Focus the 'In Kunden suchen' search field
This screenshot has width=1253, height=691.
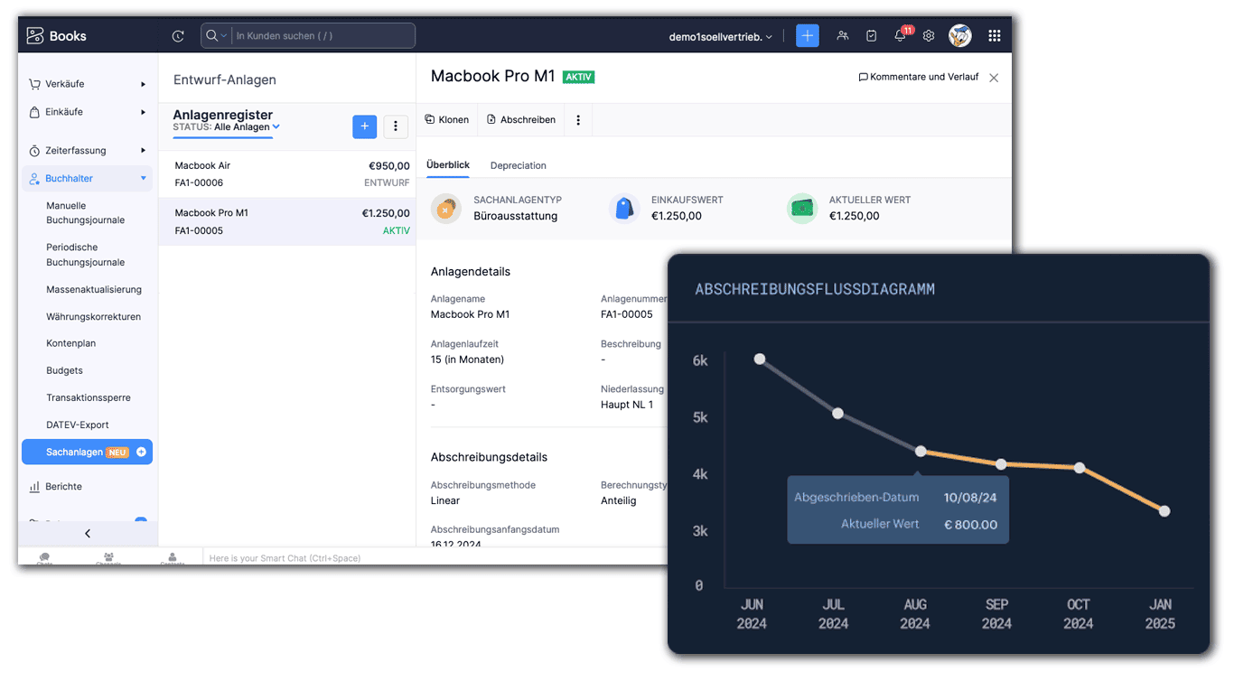(323, 36)
